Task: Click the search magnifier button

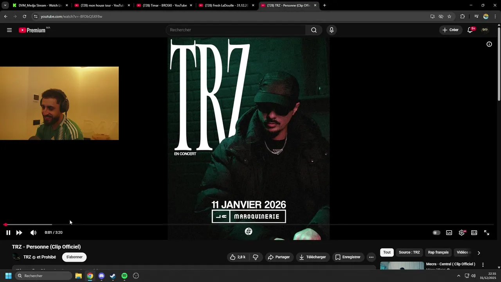Action: 314,30
